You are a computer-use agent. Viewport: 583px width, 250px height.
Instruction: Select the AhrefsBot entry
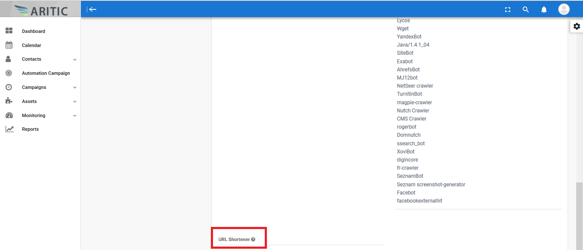point(408,70)
